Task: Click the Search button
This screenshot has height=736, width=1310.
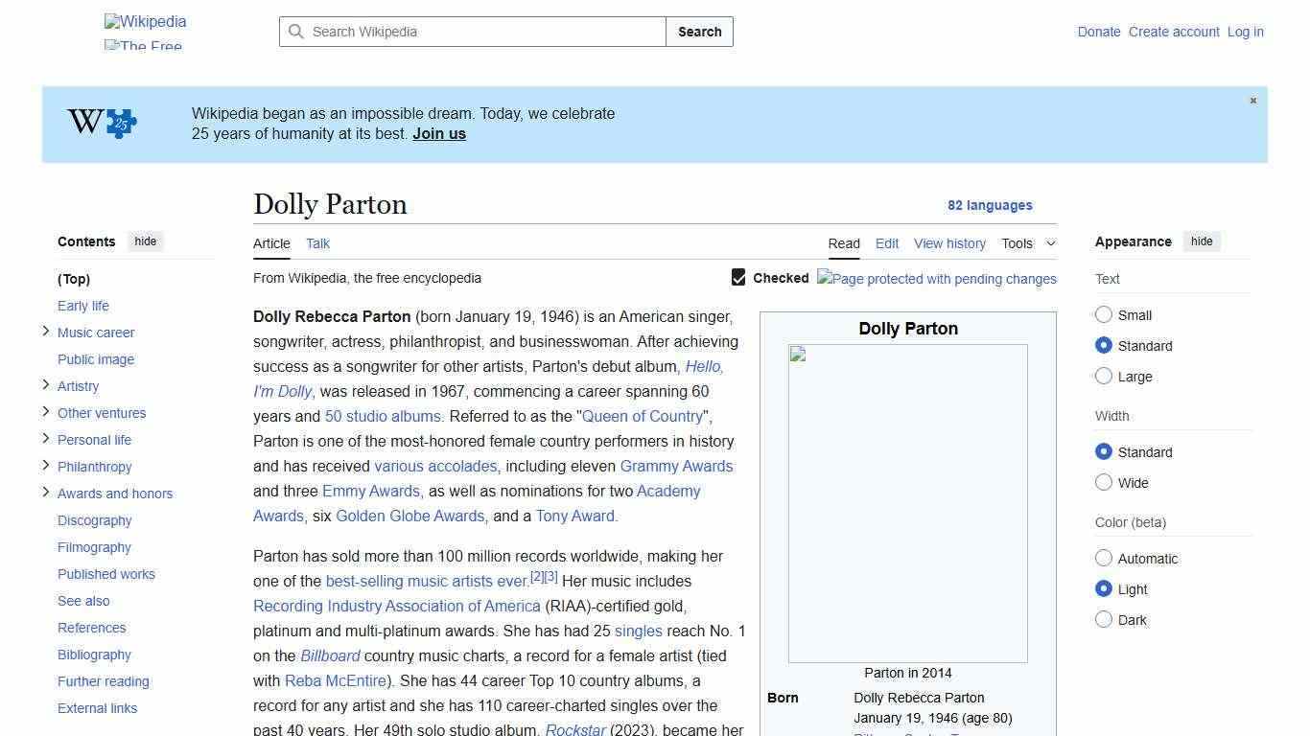Action: (x=699, y=32)
